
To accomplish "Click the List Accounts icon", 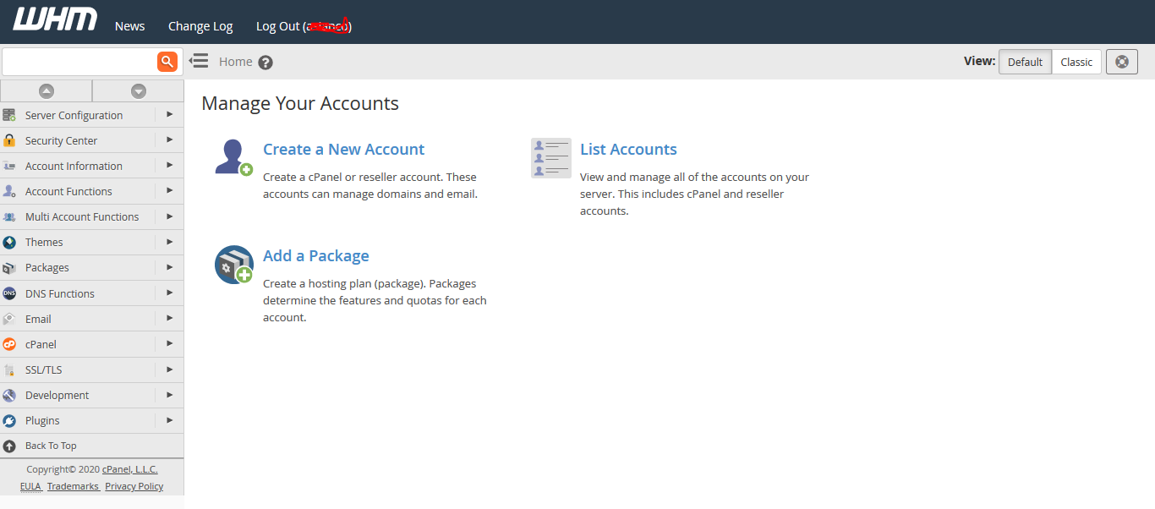I will coord(550,158).
